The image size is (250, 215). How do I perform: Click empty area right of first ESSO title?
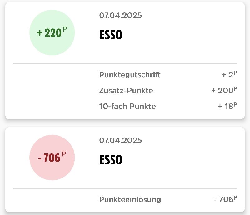tap(180, 35)
